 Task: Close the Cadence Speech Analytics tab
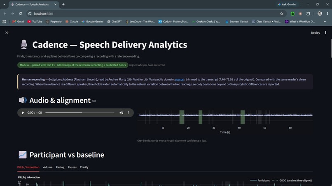click(55, 4)
